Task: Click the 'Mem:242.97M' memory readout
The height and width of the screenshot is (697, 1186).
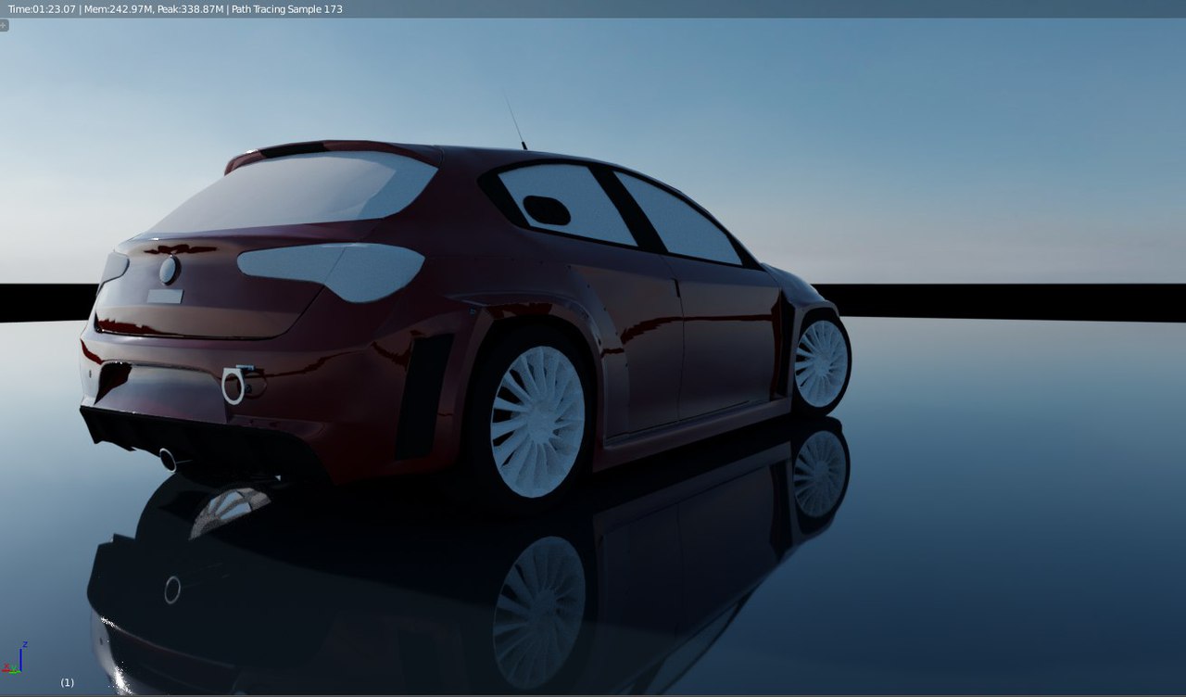Action: (118, 9)
